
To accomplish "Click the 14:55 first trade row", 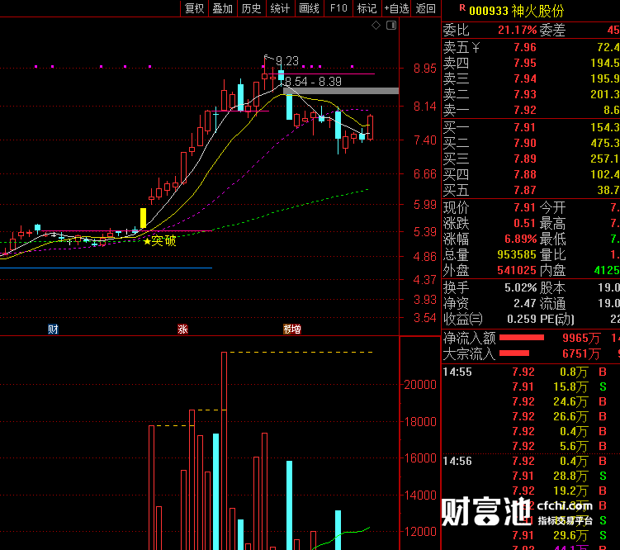I will pyautogui.click(x=531, y=372).
